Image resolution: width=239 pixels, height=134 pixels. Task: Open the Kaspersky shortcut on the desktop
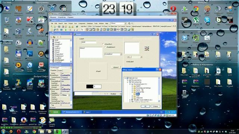(x=30, y=20)
